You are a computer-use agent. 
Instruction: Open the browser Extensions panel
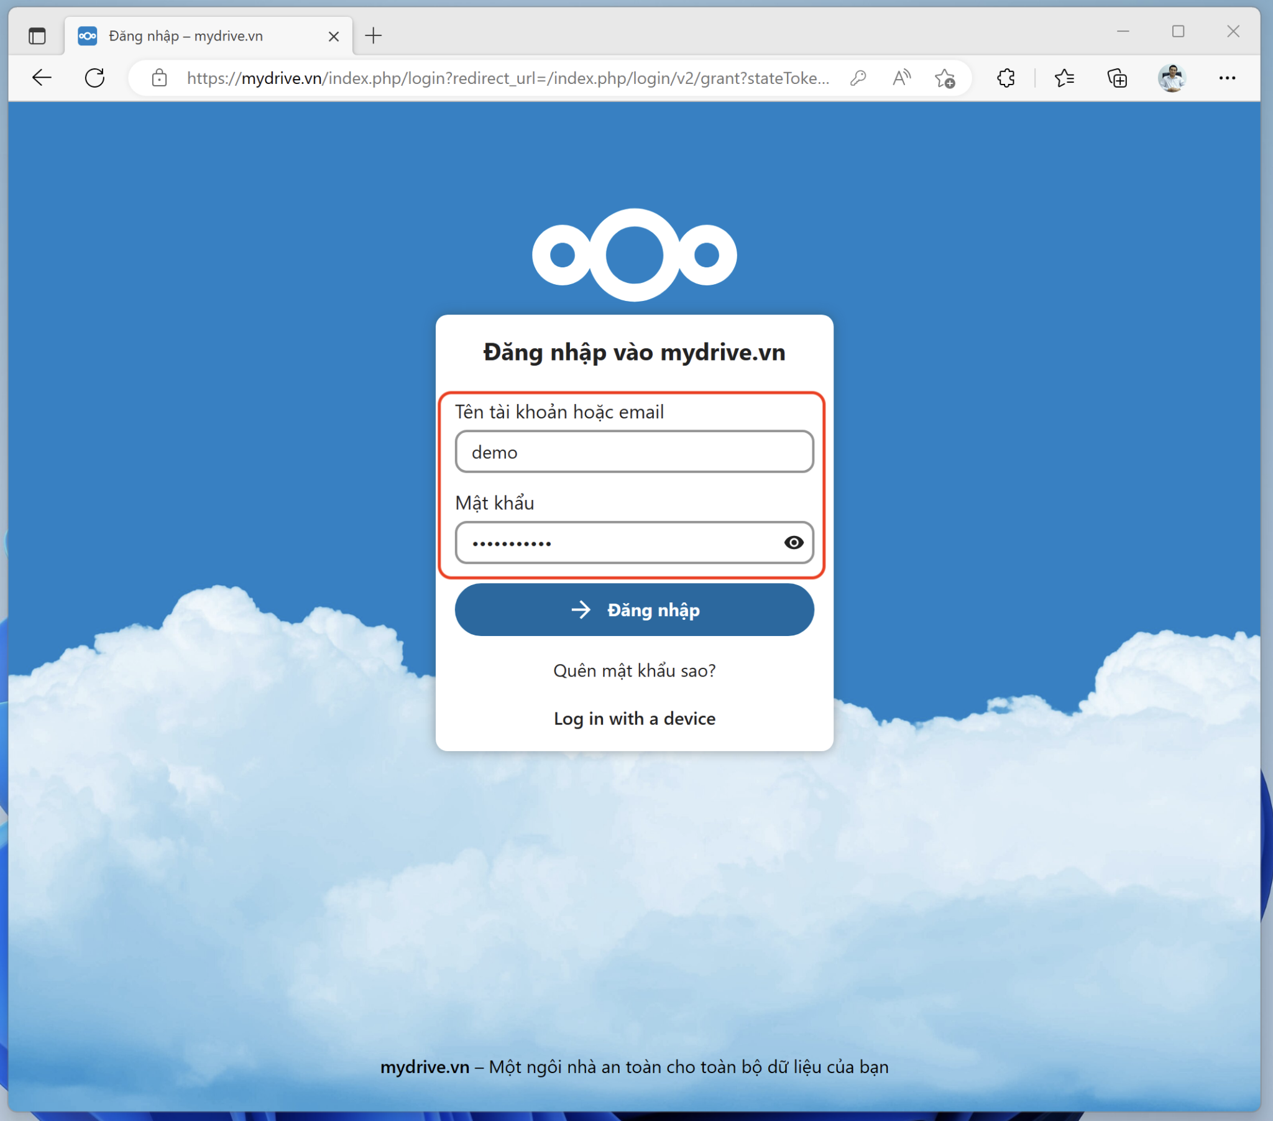1006,78
